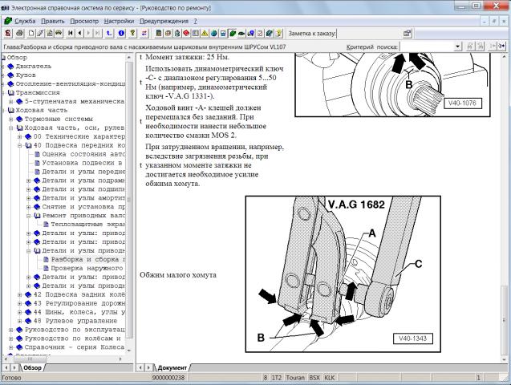The height and width of the screenshot is (385, 511).
Task: Click the checklist clipboard toolbar icon
Action: [x=260, y=33]
